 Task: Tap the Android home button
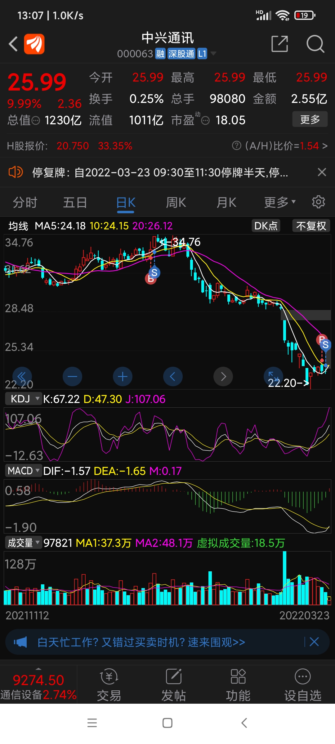tap(167, 723)
